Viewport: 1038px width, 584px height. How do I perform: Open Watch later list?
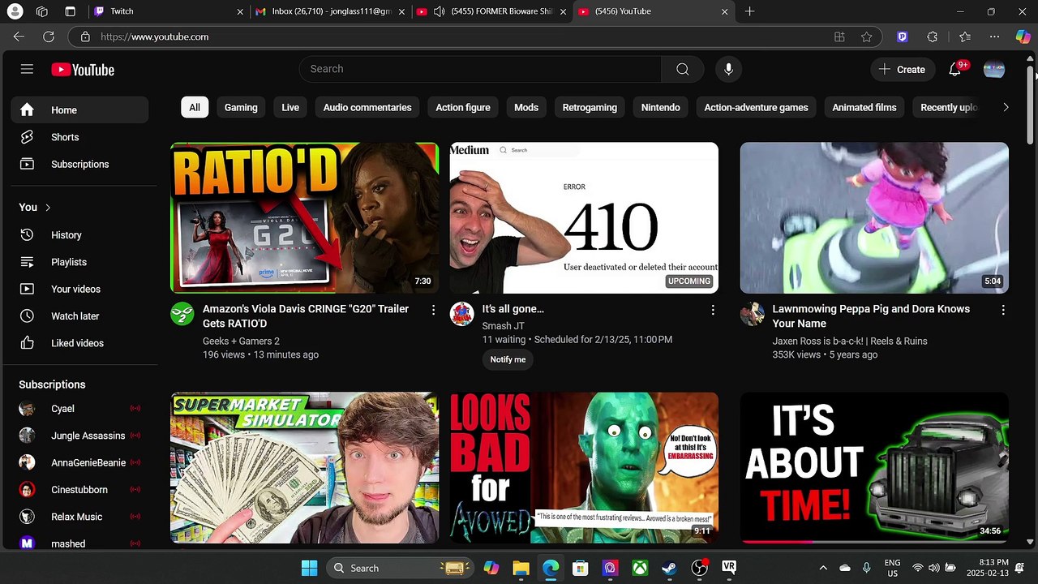pos(79,316)
